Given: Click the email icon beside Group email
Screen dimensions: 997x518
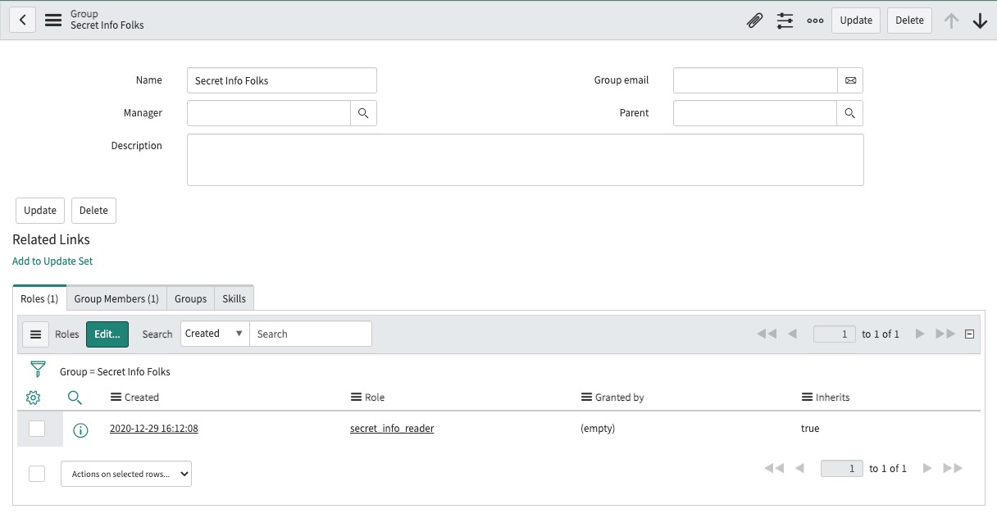Looking at the screenshot, I should [x=850, y=80].
